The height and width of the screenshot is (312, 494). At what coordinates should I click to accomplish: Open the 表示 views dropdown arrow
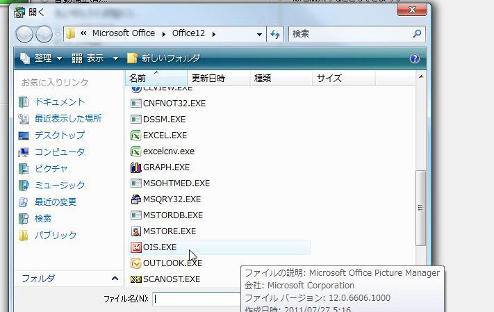(x=115, y=58)
